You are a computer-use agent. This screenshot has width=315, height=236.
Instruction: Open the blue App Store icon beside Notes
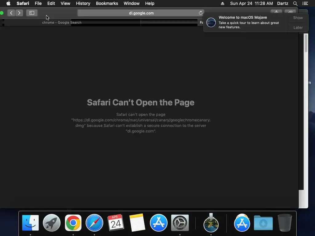[158, 223]
